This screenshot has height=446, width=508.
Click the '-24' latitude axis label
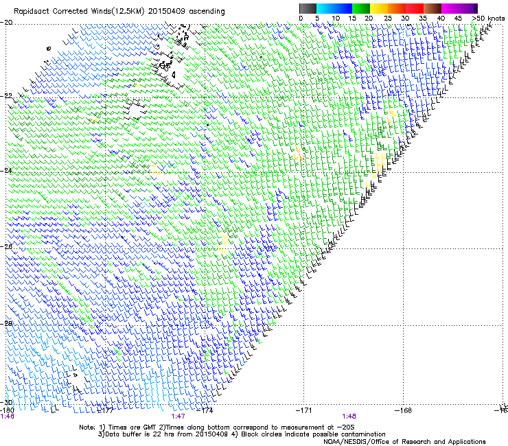pos(6,171)
